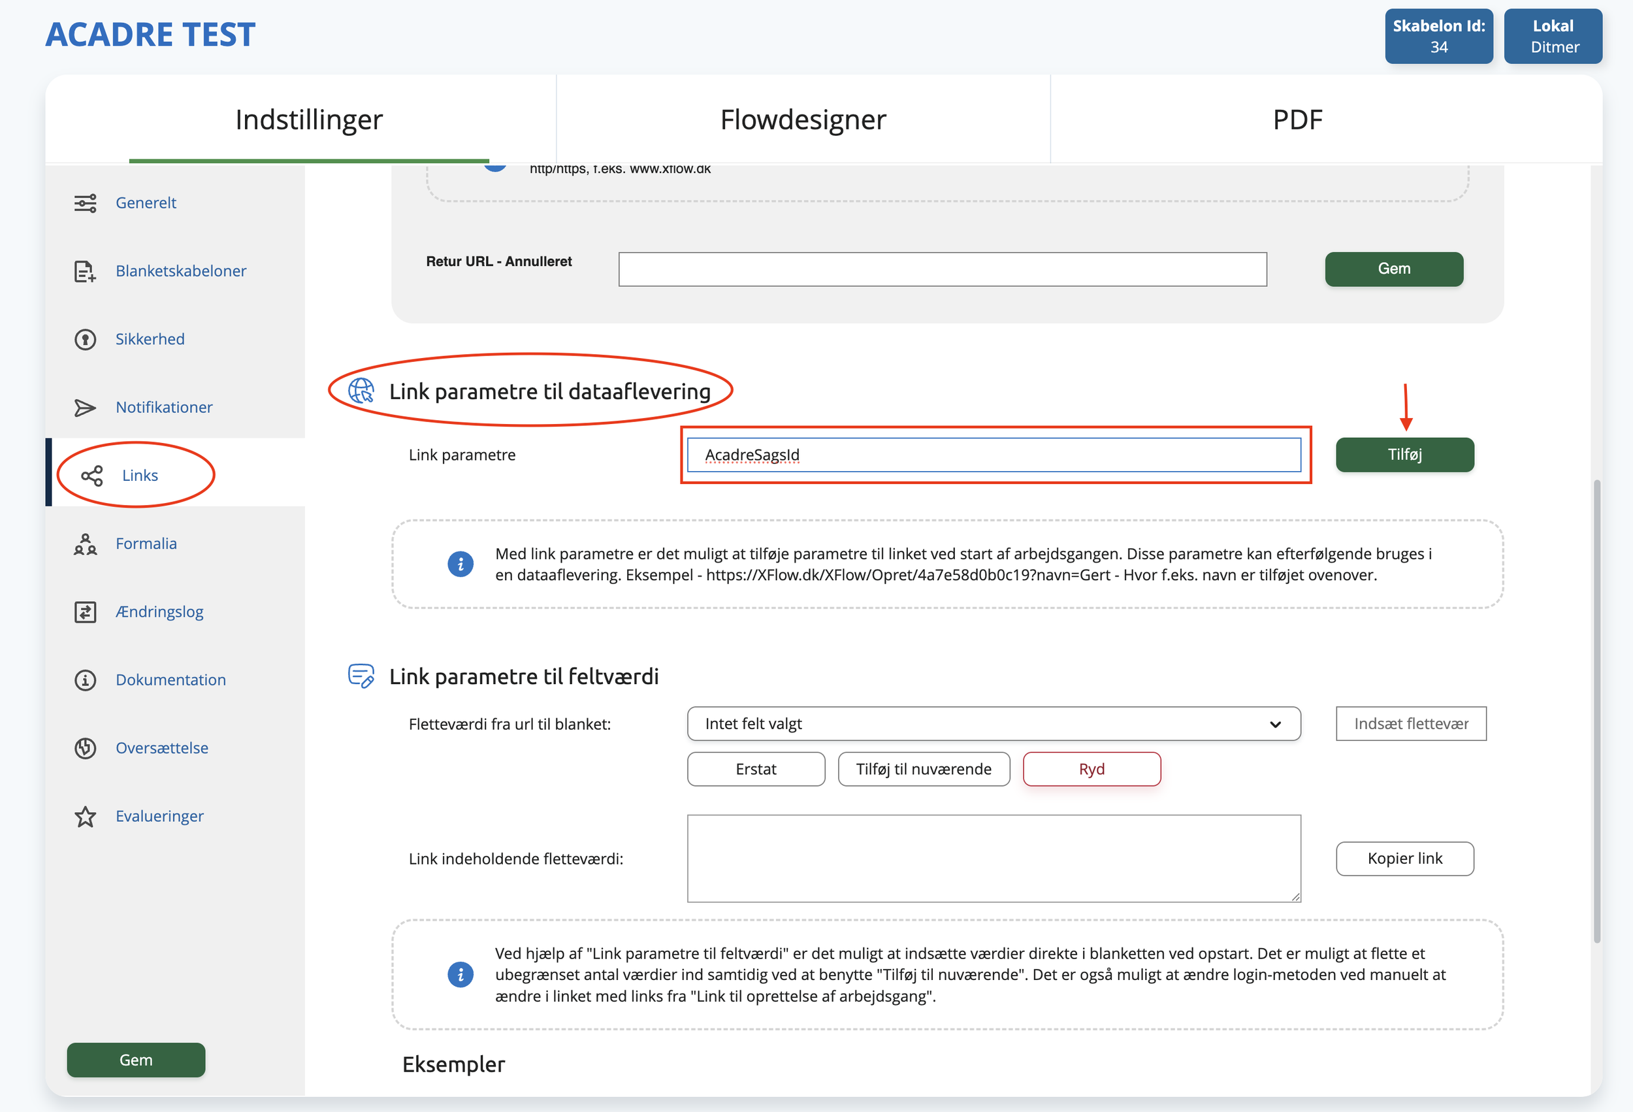Click the Dokumentation info icon
The image size is (1633, 1112).
coord(85,680)
